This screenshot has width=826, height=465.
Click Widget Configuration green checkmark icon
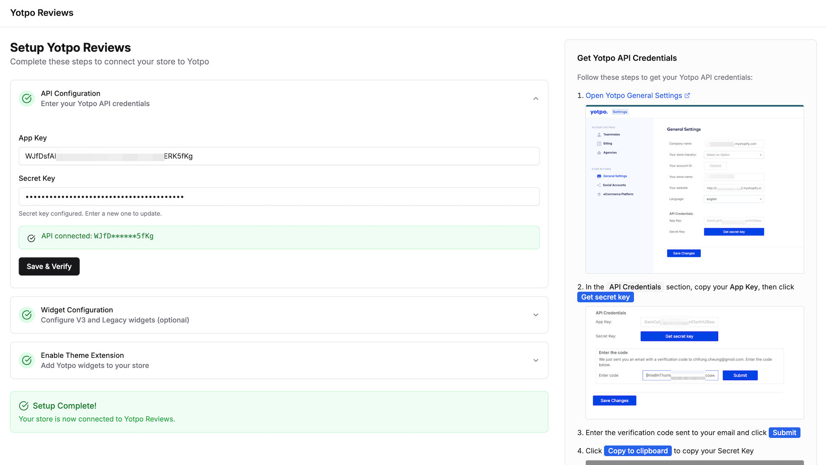pyautogui.click(x=27, y=315)
